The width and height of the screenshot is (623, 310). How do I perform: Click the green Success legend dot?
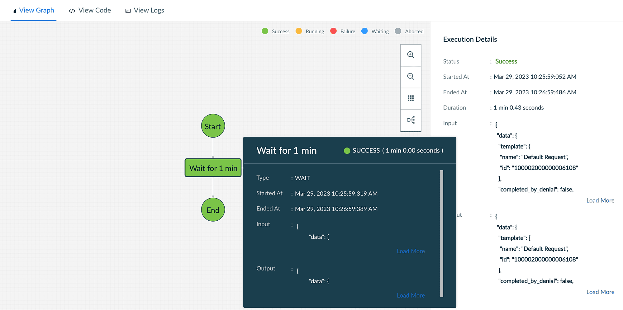(265, 31)
